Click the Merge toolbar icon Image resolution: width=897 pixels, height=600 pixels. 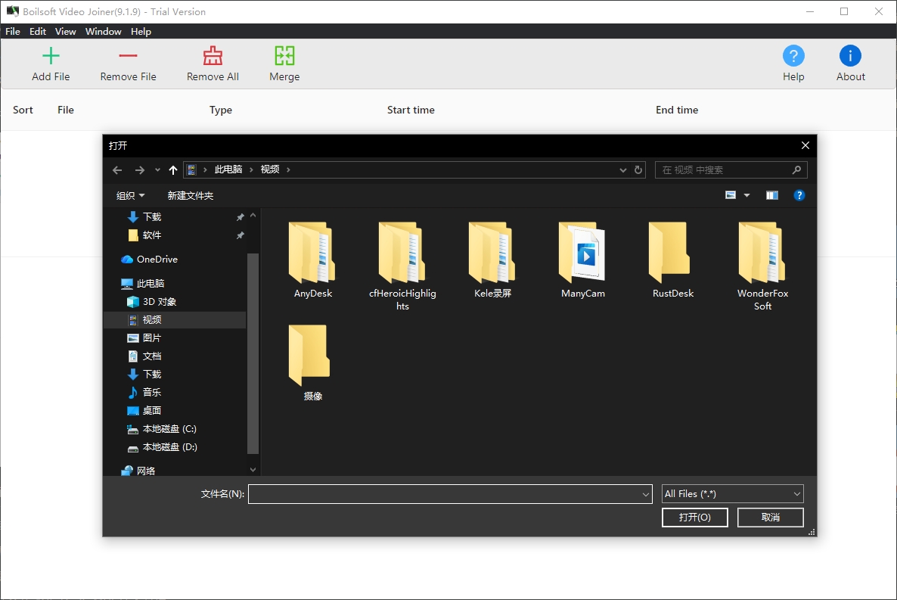tap(284, 56)
